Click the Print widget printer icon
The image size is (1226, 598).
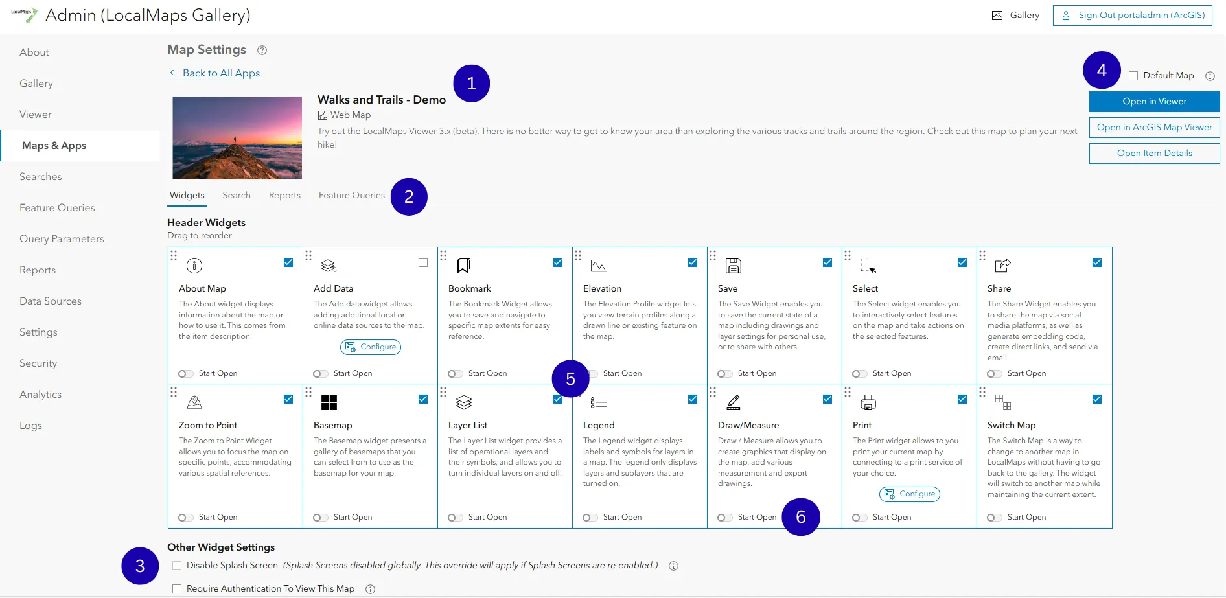[x=868, y=402]
